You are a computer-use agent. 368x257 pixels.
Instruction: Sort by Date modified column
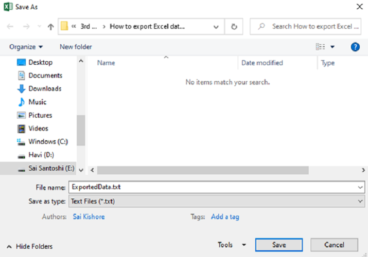coord(262,63)
